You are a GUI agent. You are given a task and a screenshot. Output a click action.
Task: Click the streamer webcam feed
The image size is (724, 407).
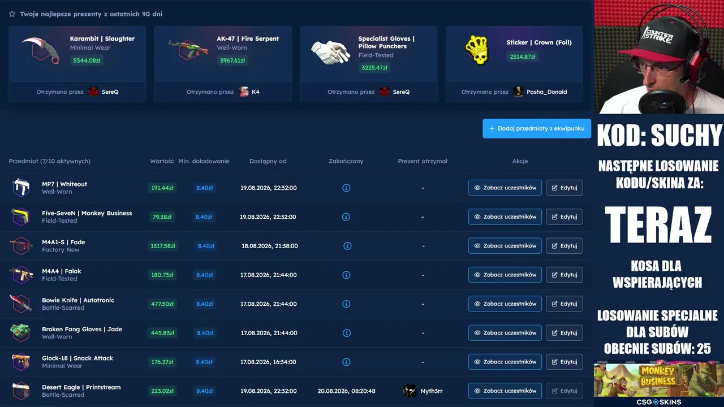point(659,57)
